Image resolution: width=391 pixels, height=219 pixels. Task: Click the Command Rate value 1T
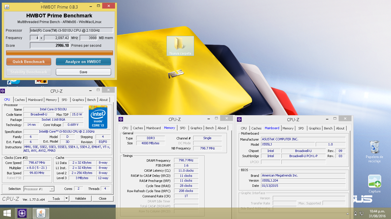(186, 196)
